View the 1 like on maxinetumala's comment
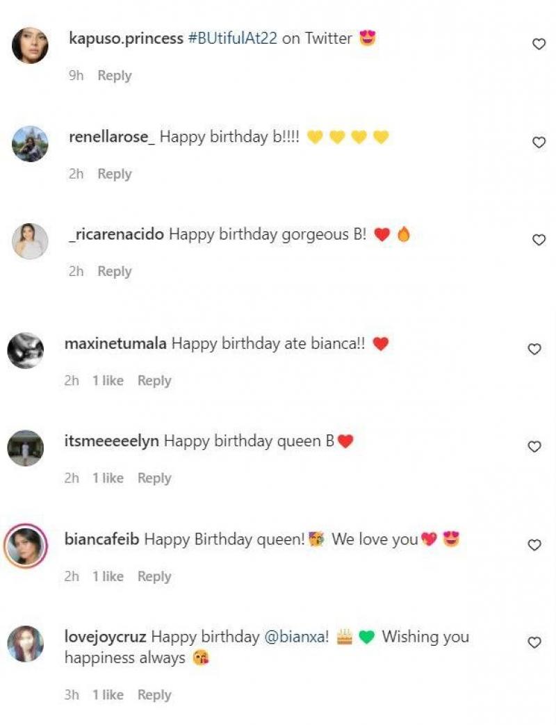The width and height of the screenshot is (556, 725). [x=107, y=381]
